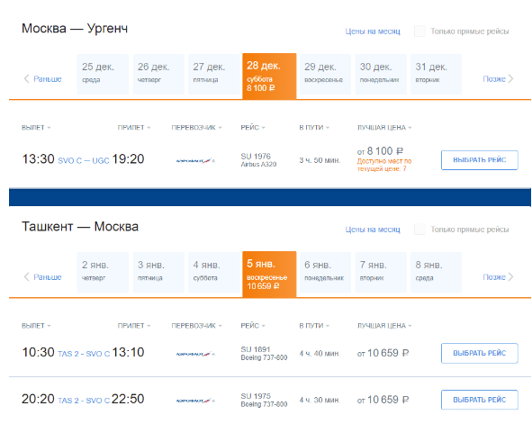Sort Ташкент — Москва flights by В пути
Image resolution: width=532 pixels, height=433 pixels.
(x=314, y=326)
